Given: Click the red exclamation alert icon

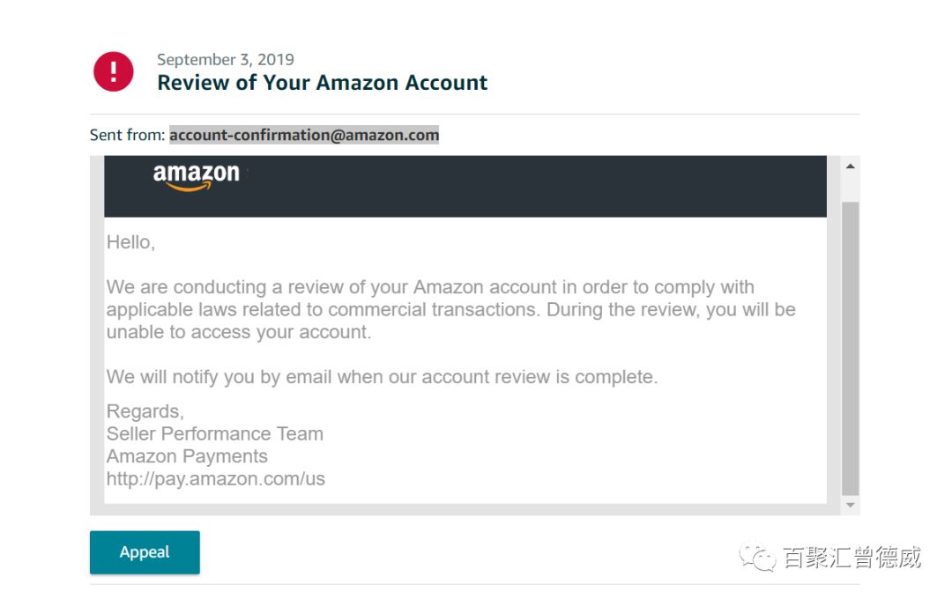Looking at the screenshot, I should pyautogui.click(x=114, y=71).
